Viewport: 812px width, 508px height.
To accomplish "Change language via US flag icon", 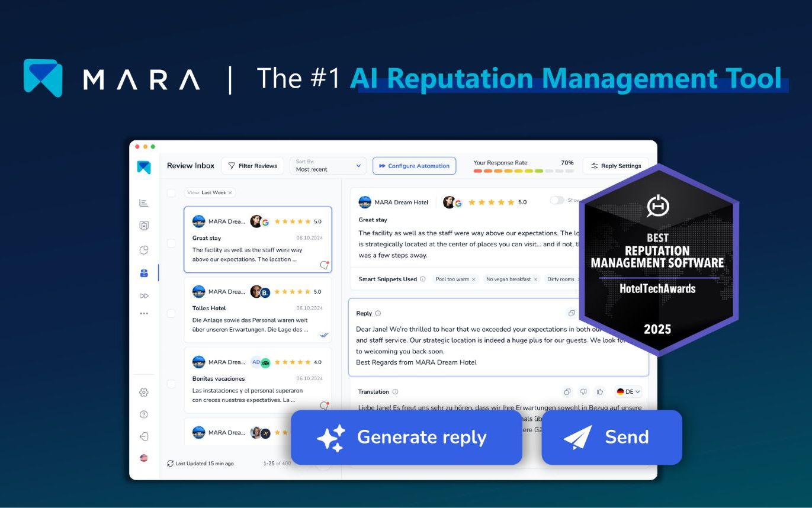I will point(144,458).
